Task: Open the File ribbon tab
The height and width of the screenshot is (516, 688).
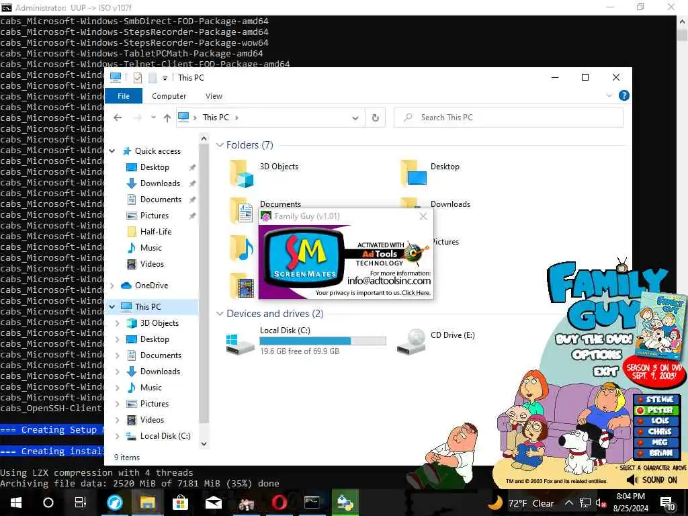Action: coord(124,95)
